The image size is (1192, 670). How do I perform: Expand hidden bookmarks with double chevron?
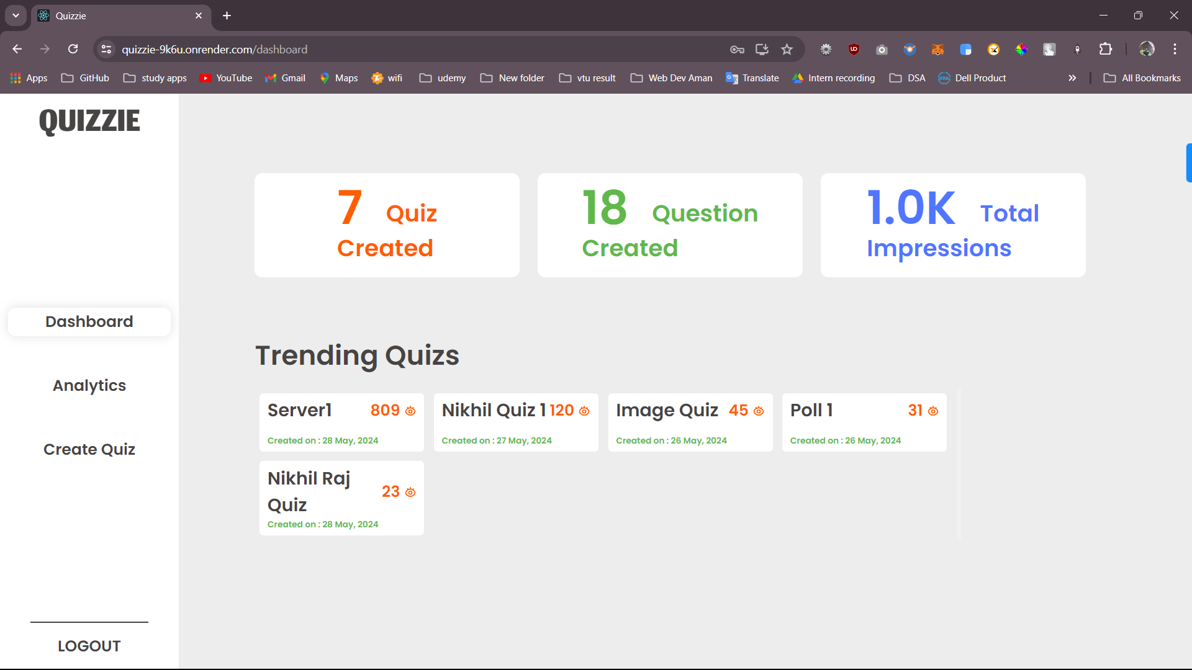point(1072,78)
